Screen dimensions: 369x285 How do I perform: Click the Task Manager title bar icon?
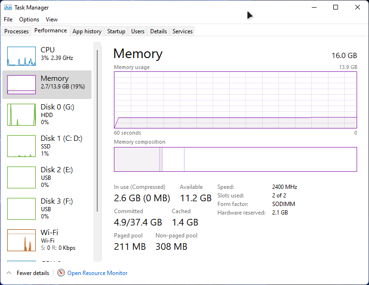point(8,7)
